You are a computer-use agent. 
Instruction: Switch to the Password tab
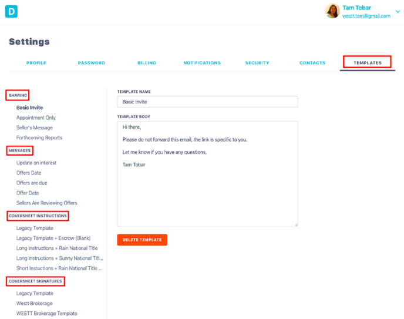pyautogui.click(x=92, y=63)
